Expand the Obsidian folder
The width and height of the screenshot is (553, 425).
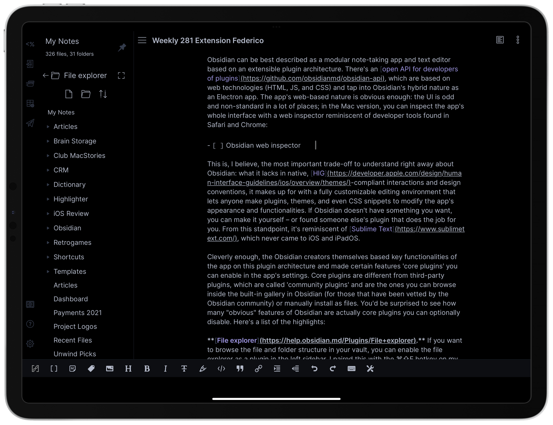(x=48, y=228)
